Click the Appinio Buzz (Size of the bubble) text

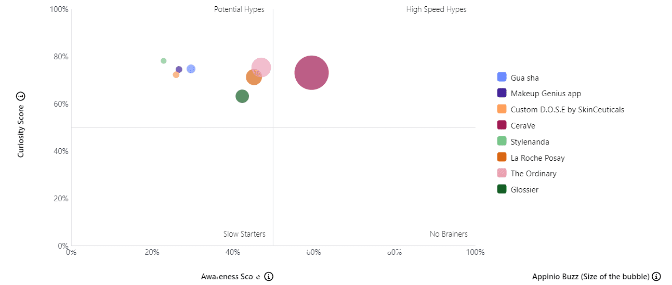pos(591,276)
